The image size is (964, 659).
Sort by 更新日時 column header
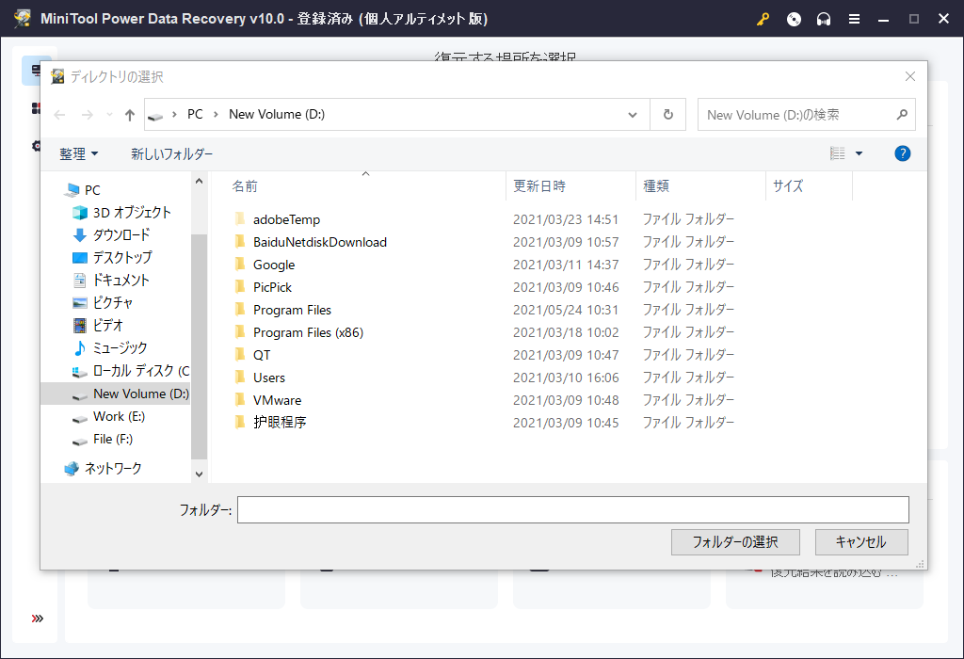(539, 186)
